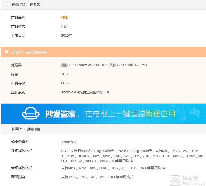206x186 pixels.
Task: Collapse the 神画 Y1J 功能特性 section
Action: [x=7, y=129]
